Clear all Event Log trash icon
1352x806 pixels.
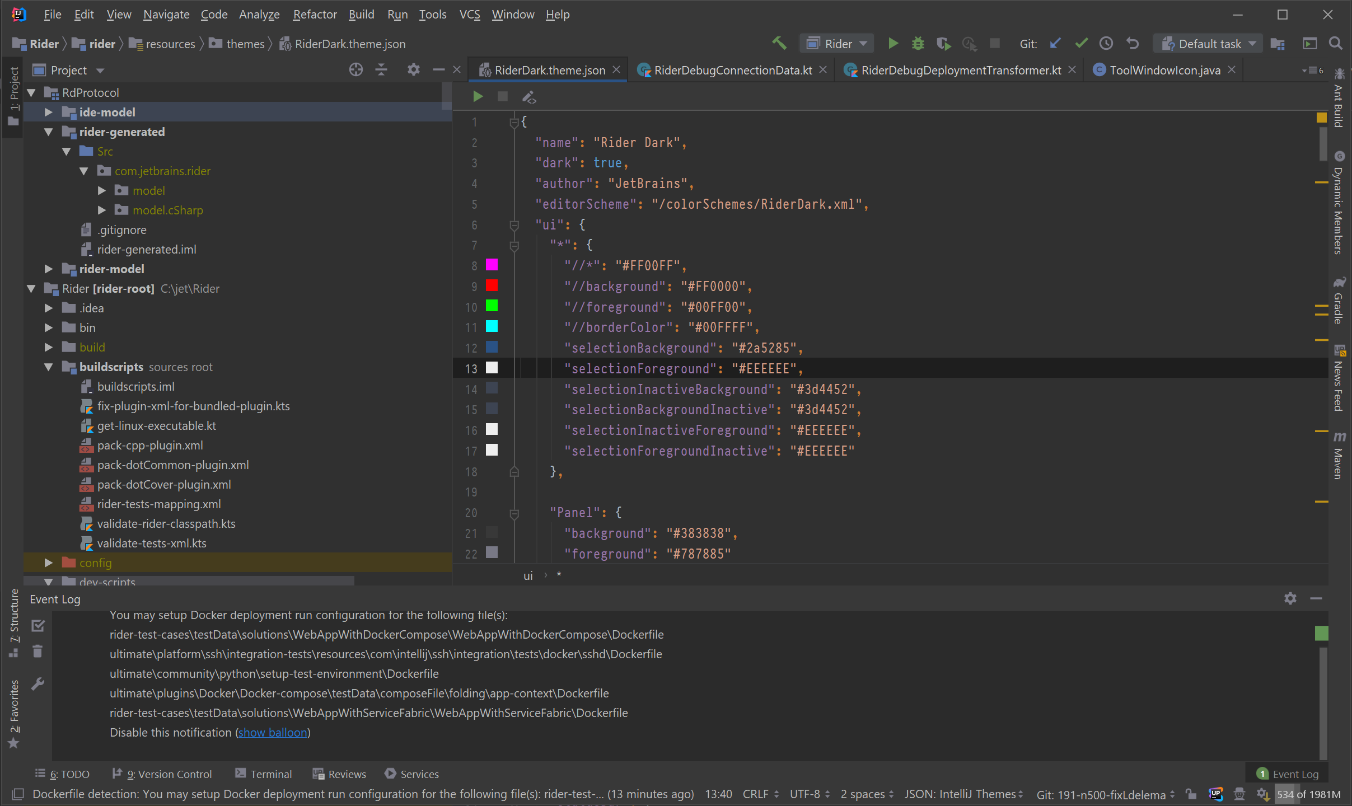38,651
